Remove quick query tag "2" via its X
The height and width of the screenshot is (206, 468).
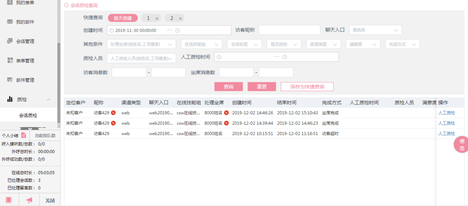point(180,19)
